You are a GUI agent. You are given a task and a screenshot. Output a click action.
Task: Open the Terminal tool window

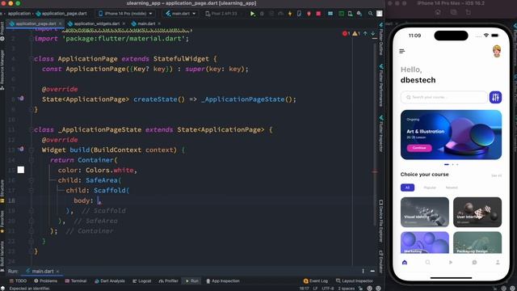pos(76,281)
